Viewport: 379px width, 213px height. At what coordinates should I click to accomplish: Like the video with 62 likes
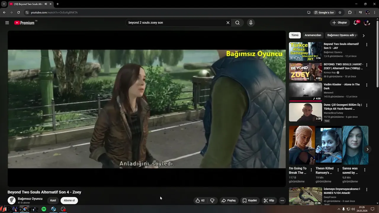pos(200,200)
